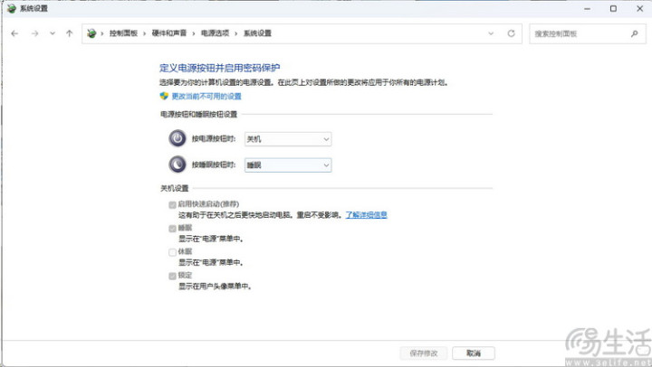Viewport: 652px width, 367px height.
Task: Click the power button icon
Action: point(177,138)
